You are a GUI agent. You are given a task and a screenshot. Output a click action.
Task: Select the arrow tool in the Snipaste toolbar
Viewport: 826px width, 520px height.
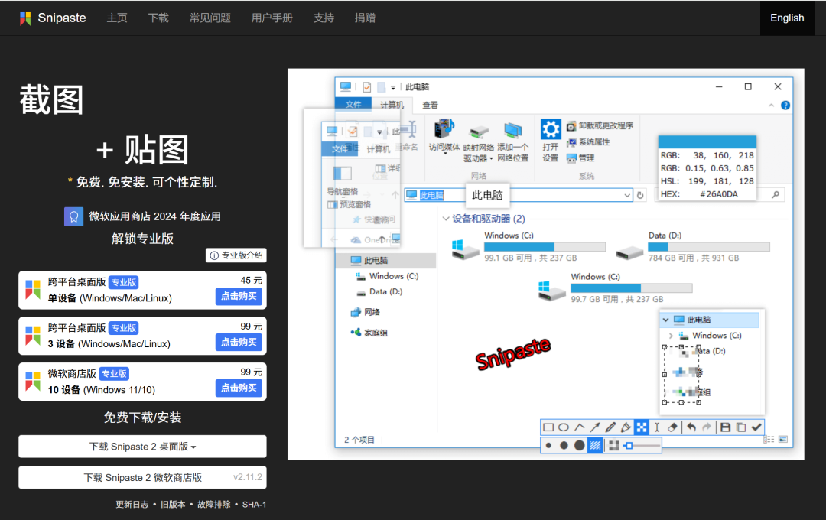595,427
